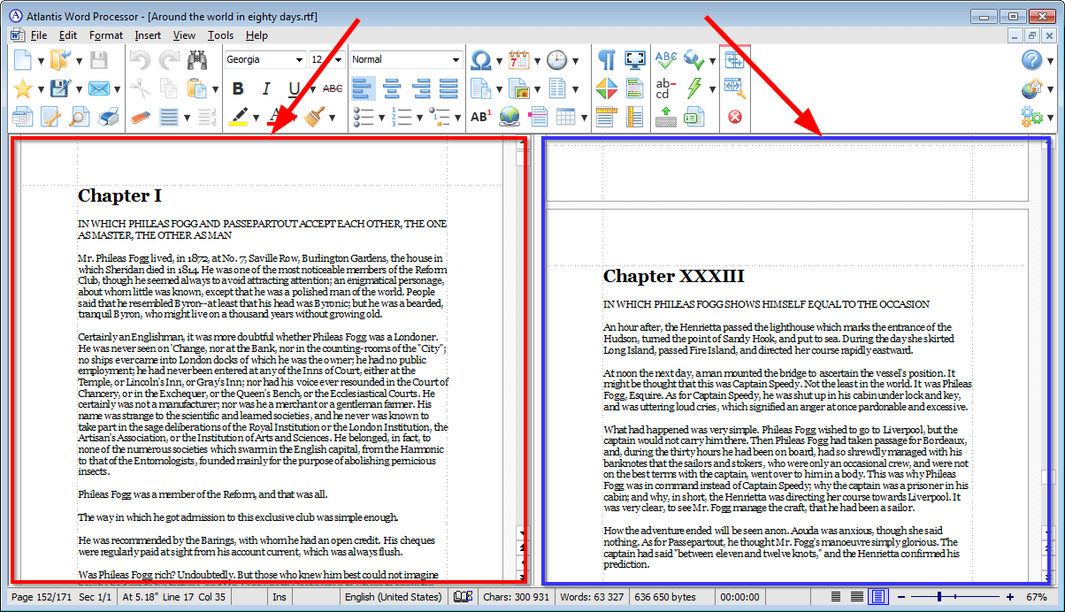The height and width of the screenshot is (612, 1065).
Task: Open the Tools menu
Action: tap(220, 35)
